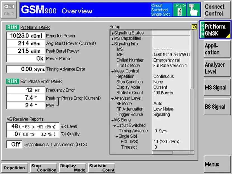Select the Repetition row in Setup tree
Viewport: 232px width, 174px height.
click(x=150, y=76)
